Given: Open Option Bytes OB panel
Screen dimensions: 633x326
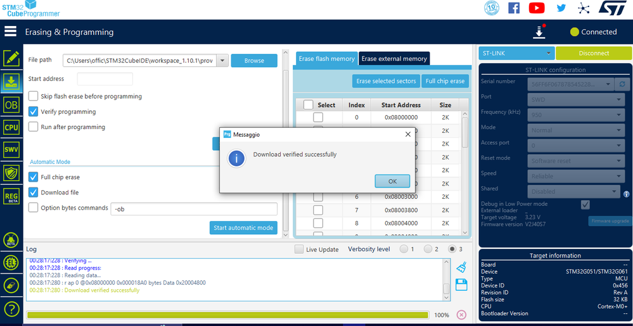Looking at the screenshot, I should pyautogui.click(x=11, y=105).
